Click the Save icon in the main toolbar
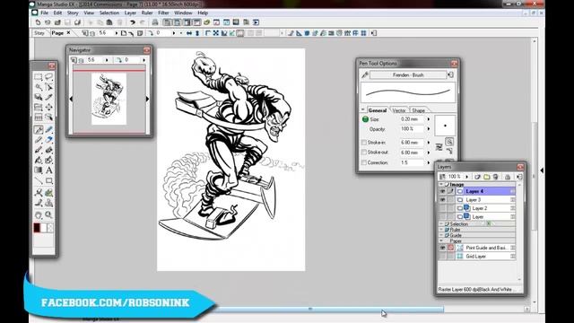 67,22
